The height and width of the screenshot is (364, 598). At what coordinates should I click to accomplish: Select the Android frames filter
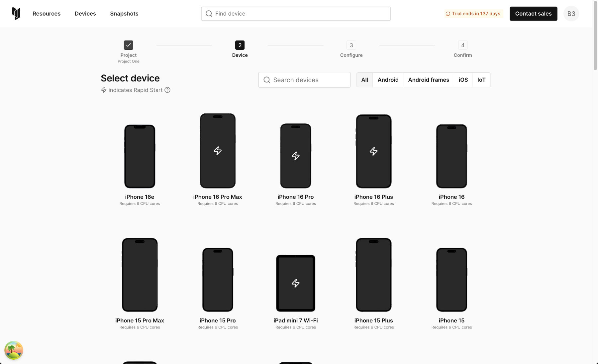click(x=428, y=80)
